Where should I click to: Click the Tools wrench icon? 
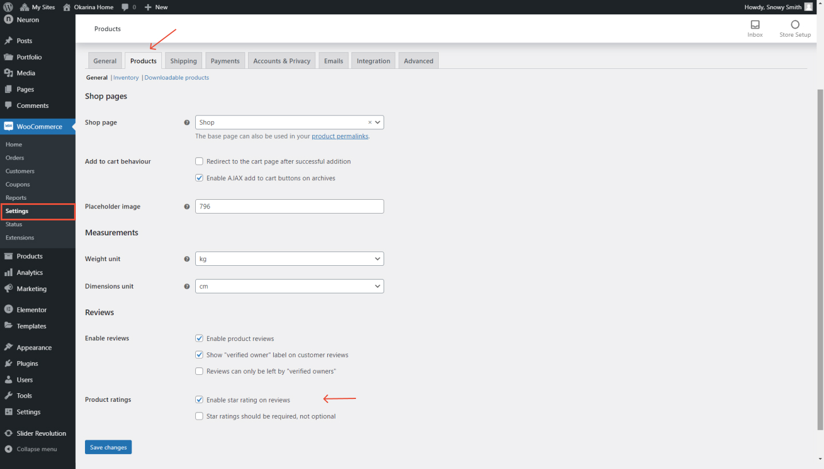click(x=9, y=396)
